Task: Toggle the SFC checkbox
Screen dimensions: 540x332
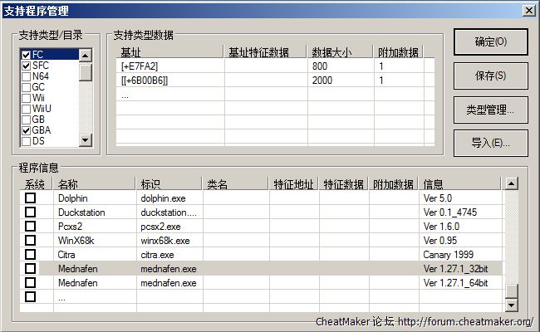Action: 27,66
